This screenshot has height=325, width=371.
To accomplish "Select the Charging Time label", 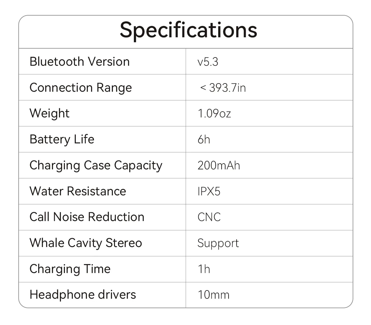I will (x=70, y=269).
